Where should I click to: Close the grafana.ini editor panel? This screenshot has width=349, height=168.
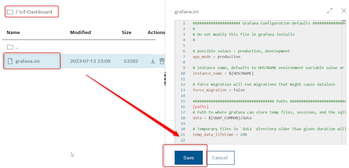[x=344, y=11]
